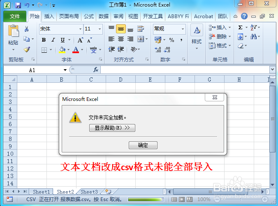Image resolution: width=278 pixels, height=206 pixels.
Task: Increase font size with large A
Action: pos(80,40)
